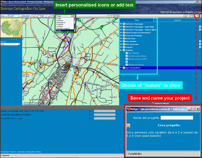The width and height of the screenshot is (202, 158).
Task: Expand Banda Larga group arrow
Action: tap(121, 39)
